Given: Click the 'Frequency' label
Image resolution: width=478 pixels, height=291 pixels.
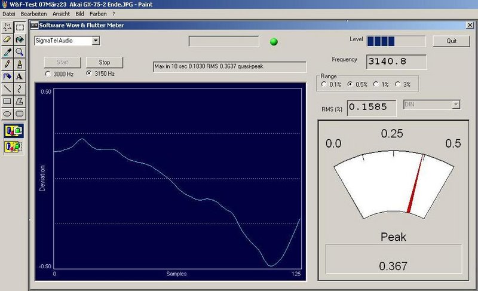Looking at the screenshot, I should (x=344, y=59).
